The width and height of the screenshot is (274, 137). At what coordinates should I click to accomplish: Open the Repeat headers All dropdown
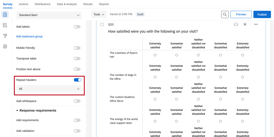pos(49,89)
